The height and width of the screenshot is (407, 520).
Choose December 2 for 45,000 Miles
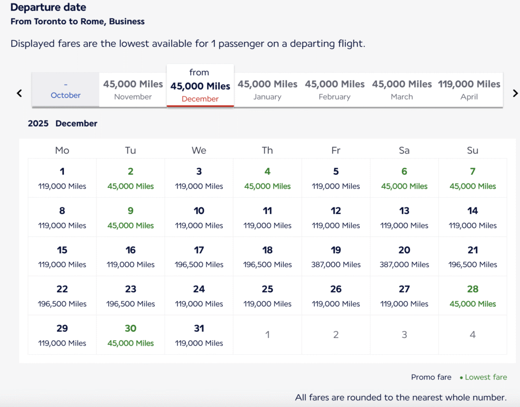(x=131, y=178)
